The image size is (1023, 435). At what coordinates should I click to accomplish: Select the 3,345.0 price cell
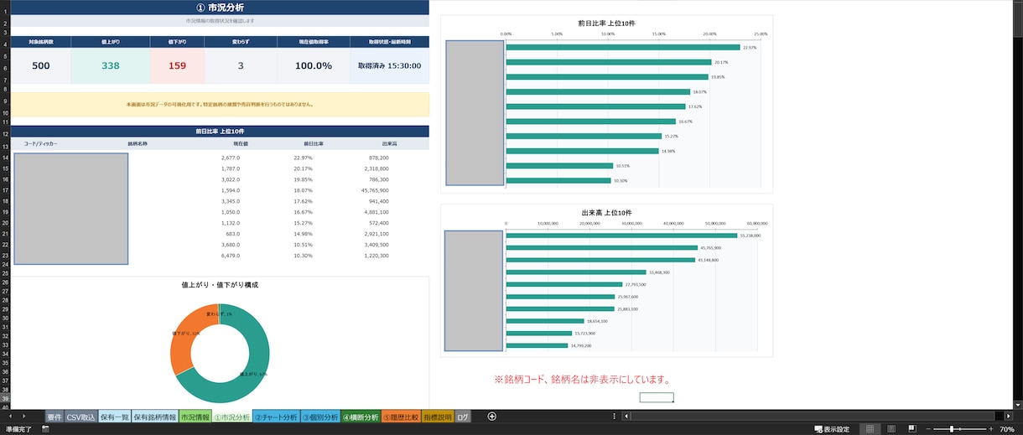tap(231, 201)
